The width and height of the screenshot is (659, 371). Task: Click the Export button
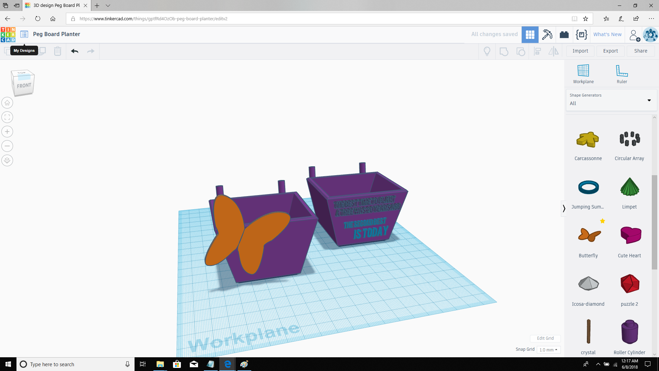click(610, 51)
